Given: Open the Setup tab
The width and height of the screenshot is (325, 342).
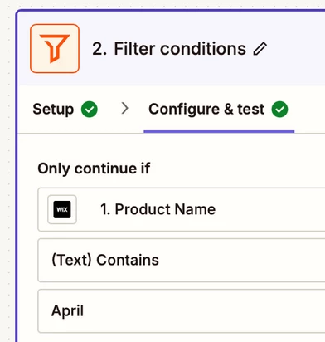Looking at the screenshot, I should [x=65, y=110].
